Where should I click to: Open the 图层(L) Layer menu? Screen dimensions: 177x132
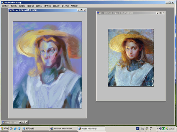click(30, 6)
